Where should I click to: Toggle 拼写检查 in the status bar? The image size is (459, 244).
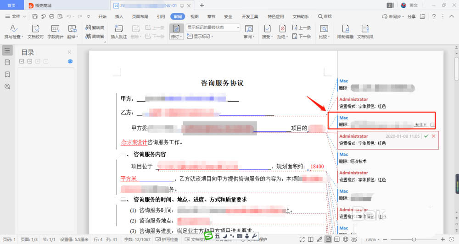(x=167, y=239)
